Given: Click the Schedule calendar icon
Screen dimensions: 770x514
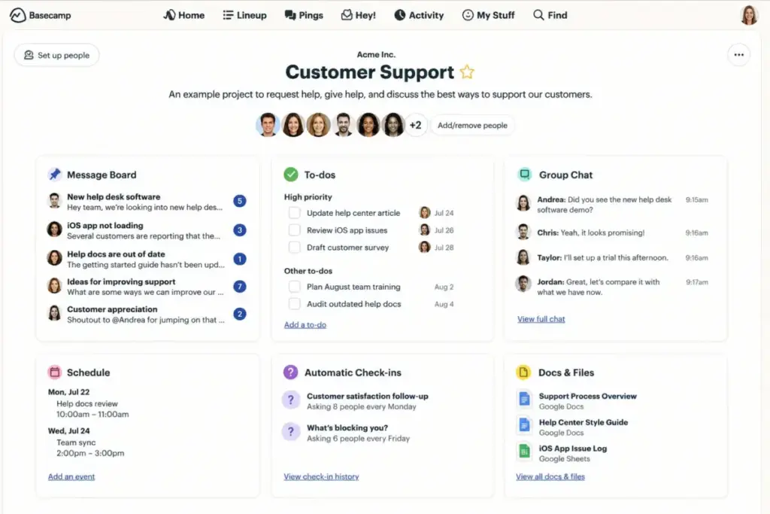Looking at the screenshot, I should 54,373.
